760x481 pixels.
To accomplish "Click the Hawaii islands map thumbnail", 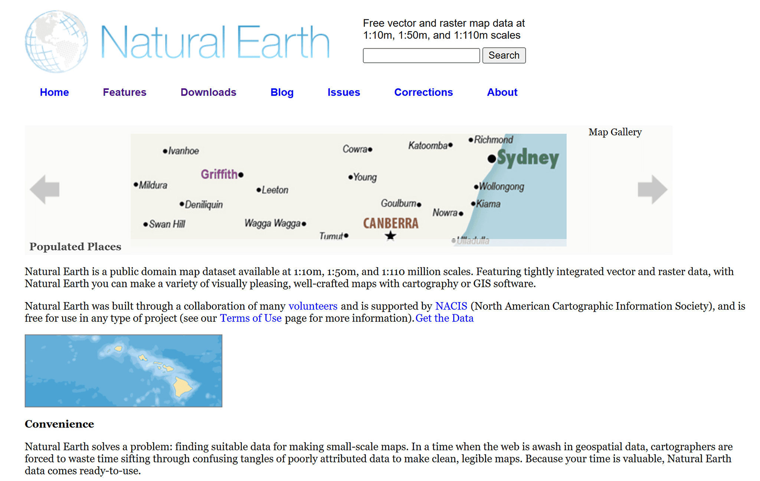I will [x=124, y=371].
